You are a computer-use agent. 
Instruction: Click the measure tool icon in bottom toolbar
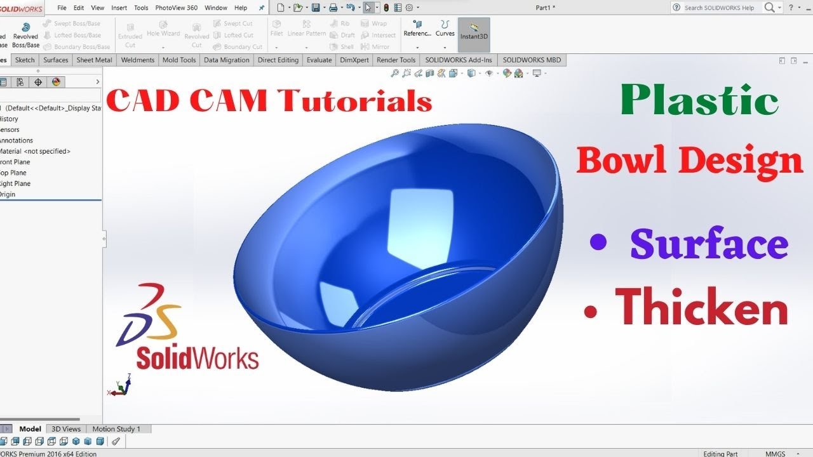click(116, 441)
